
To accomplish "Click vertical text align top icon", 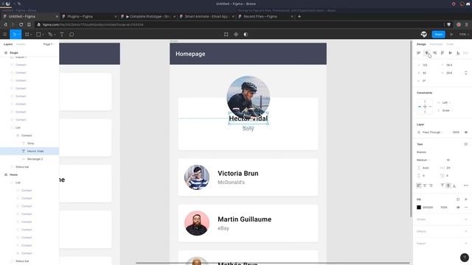I will click(x=442, y=185).
